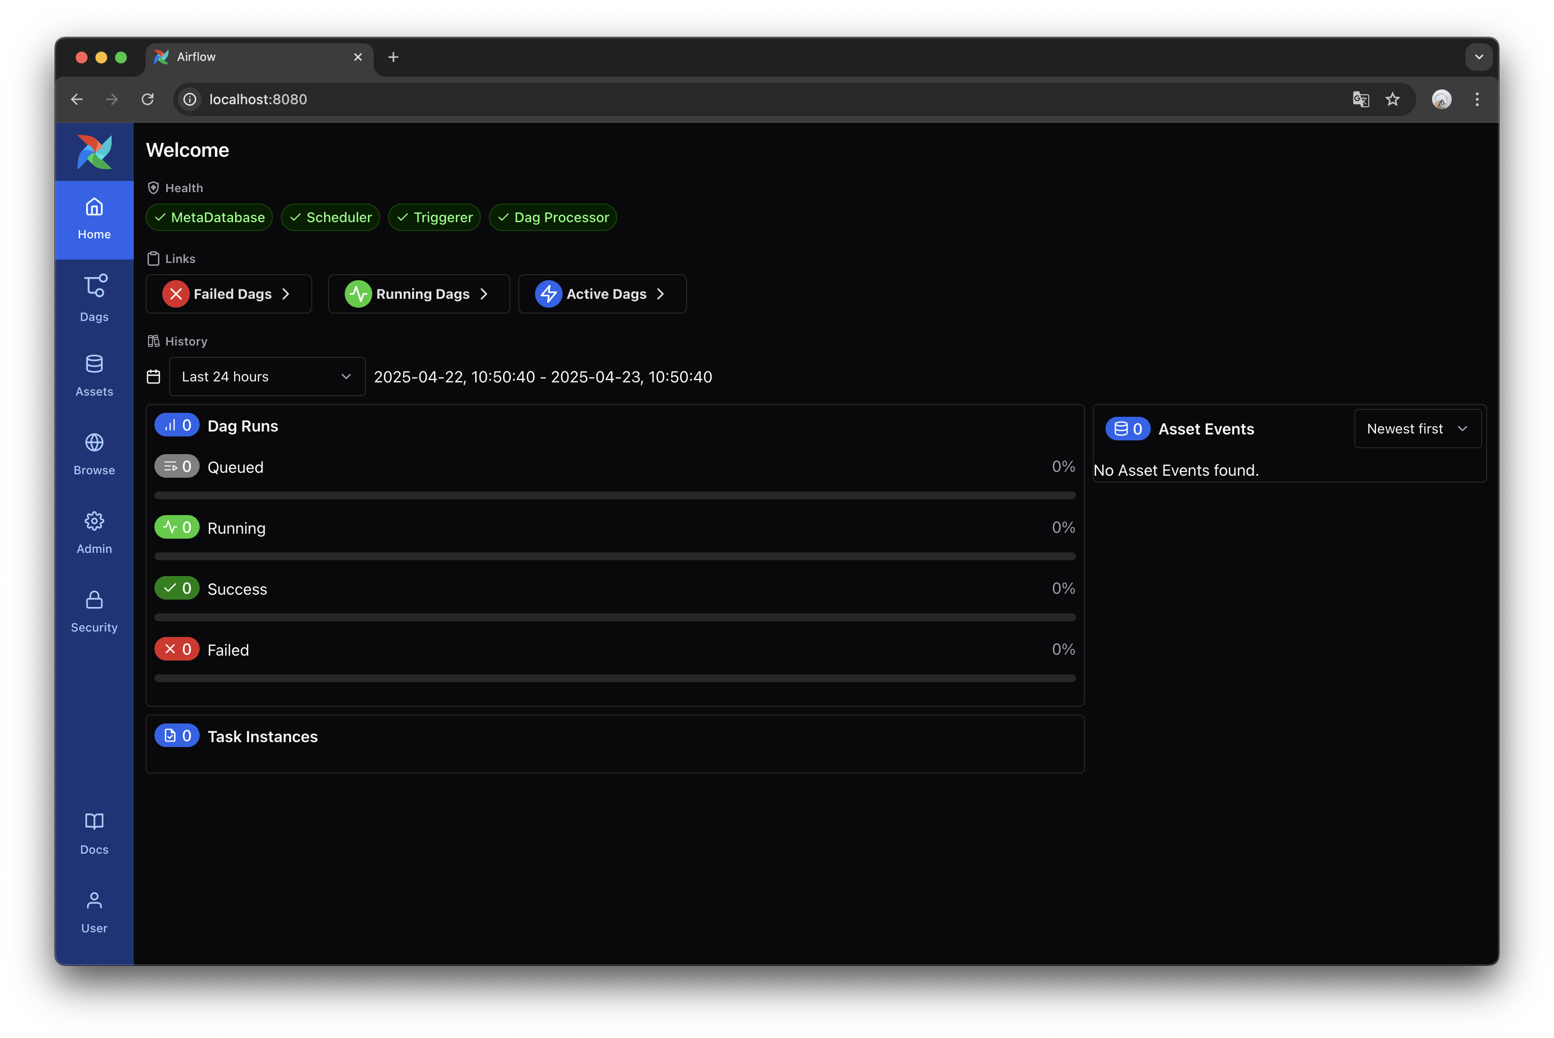Close the Airflow browser tab

[358, 57]
